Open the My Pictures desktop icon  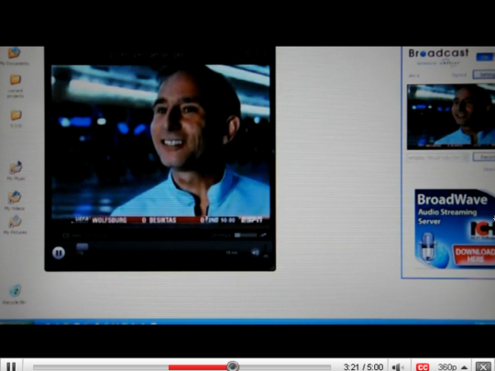15,224
